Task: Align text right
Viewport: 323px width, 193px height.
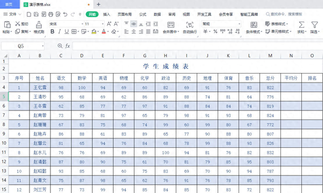Action: pos(141,31)
